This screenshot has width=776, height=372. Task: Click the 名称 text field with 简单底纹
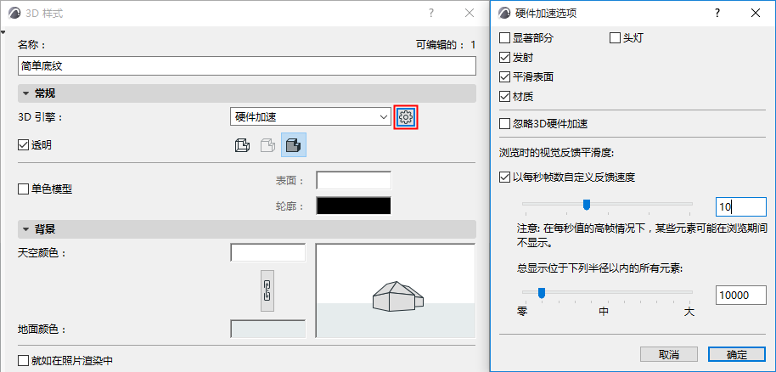(x=247, y=66)
